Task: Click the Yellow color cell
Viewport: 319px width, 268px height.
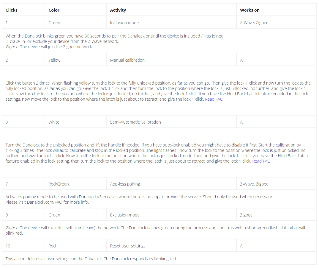Action: 54,60
